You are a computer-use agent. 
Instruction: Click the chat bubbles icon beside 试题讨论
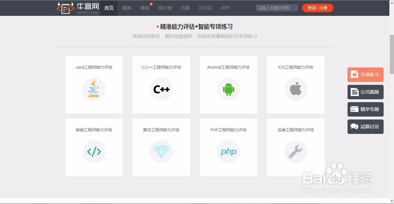pos(354,126)
